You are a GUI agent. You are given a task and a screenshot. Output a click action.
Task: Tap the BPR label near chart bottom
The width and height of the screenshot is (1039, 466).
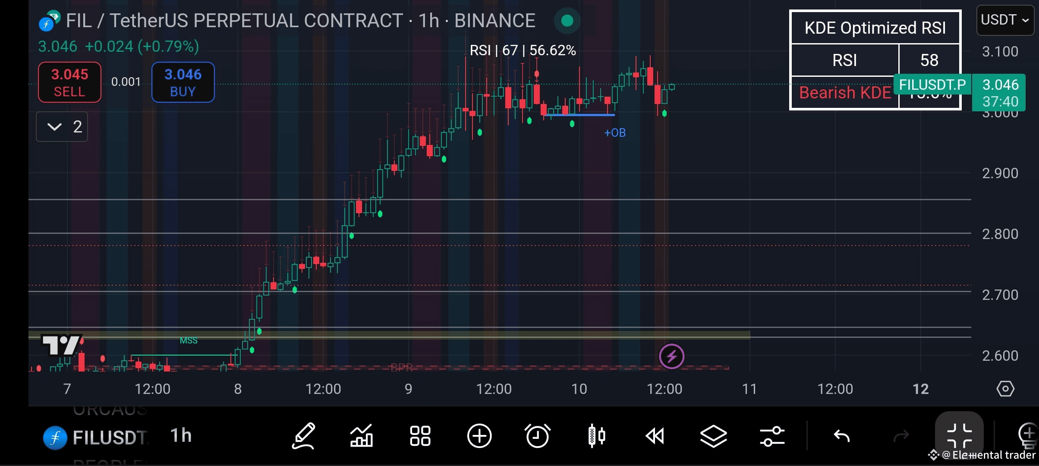click(402, 367)
